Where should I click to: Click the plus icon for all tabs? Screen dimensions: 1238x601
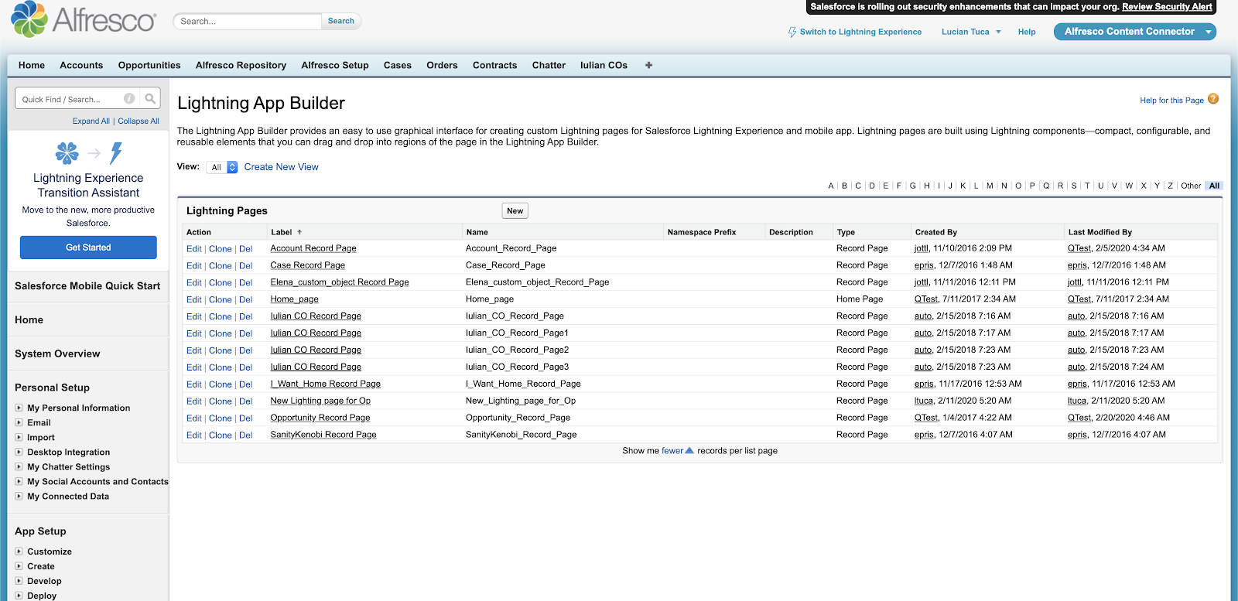click(x=648, y=65)
